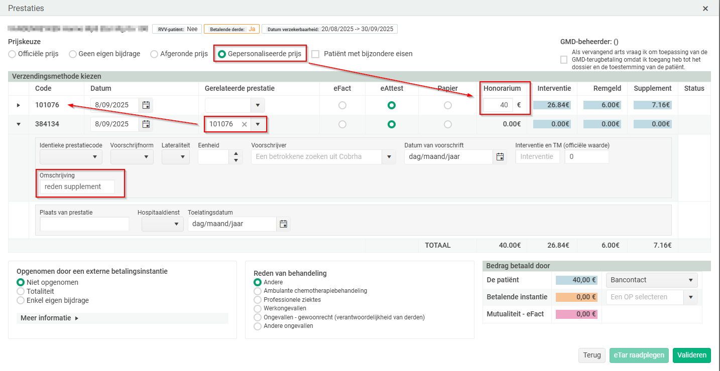Click the Valideren button
The width and height of the screenshot is (720, 371).
point(691,355)
